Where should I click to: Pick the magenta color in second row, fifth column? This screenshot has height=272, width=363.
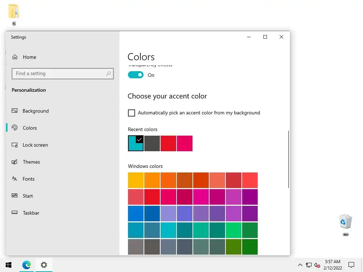(201, 197)
